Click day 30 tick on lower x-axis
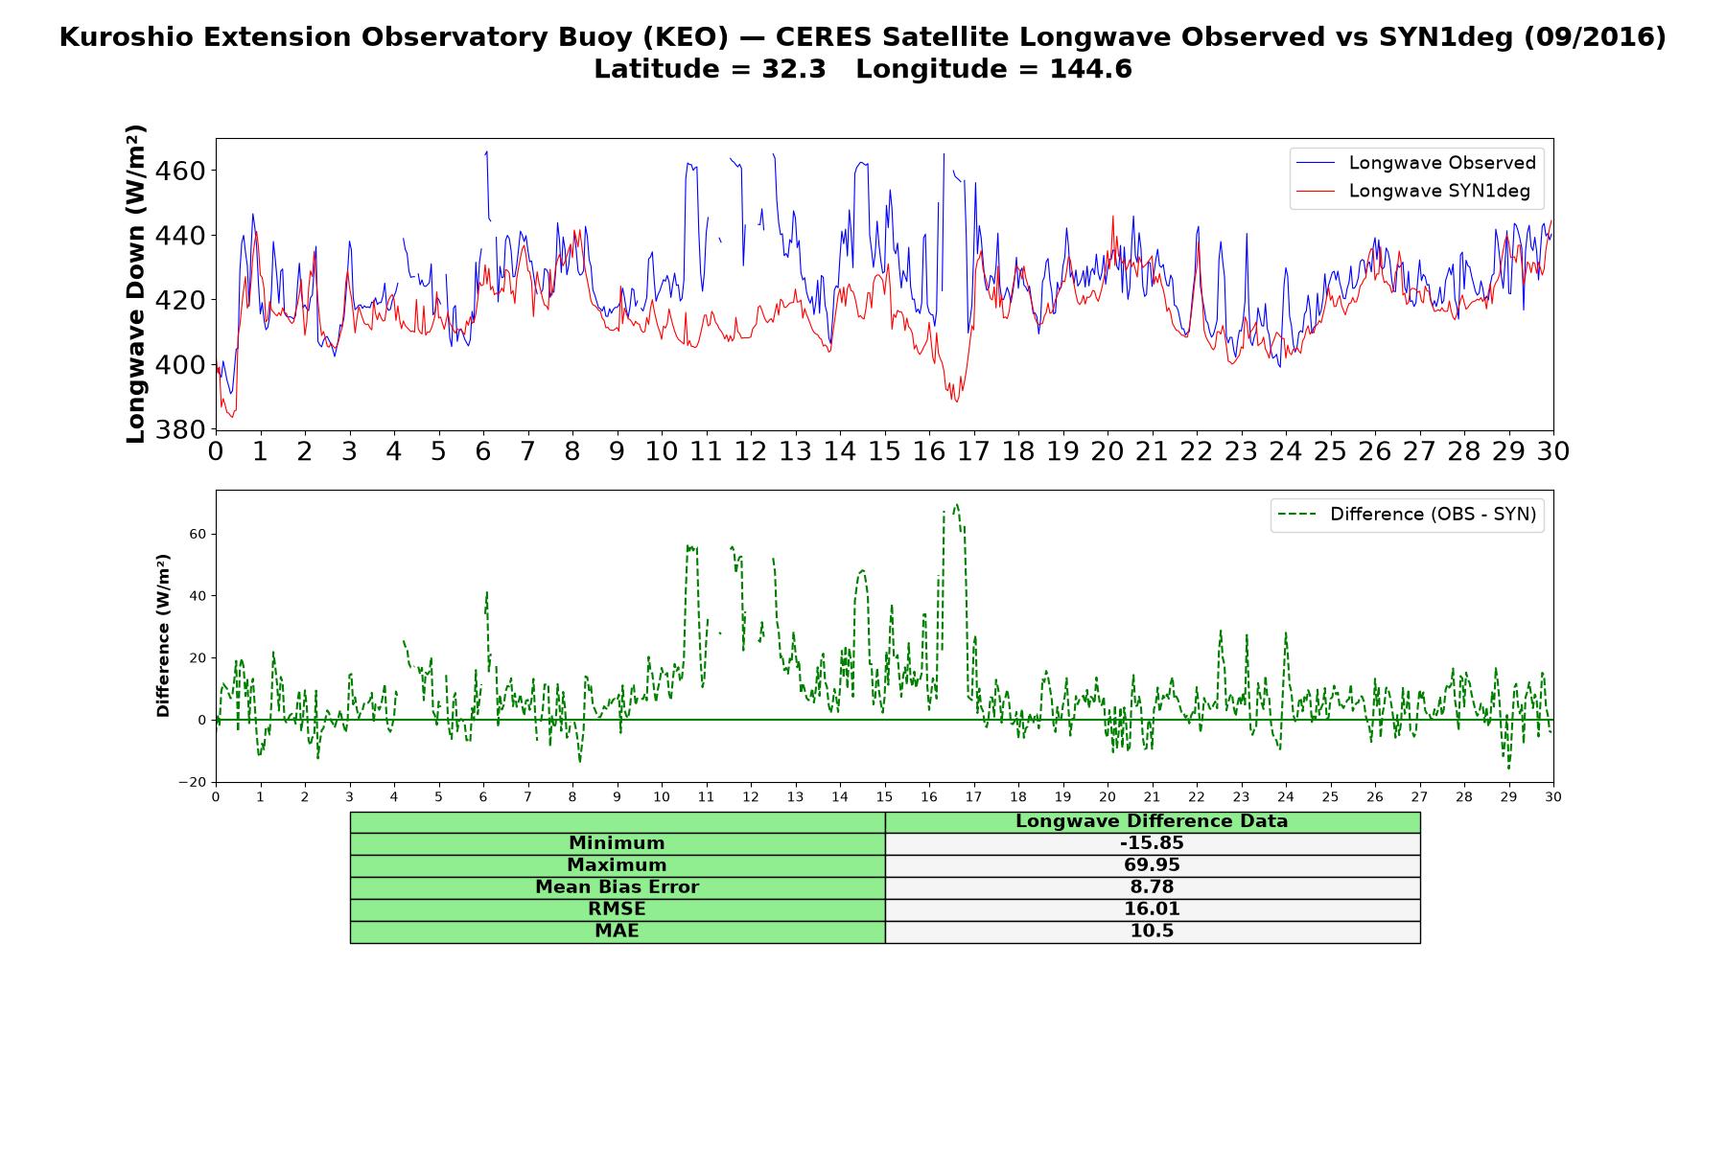 (x=1552, y=796)
